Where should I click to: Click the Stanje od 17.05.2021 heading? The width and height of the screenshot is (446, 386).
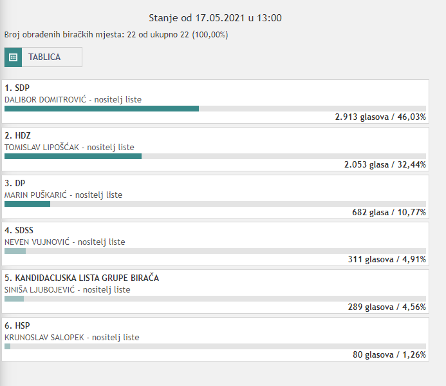pos(215,18)
